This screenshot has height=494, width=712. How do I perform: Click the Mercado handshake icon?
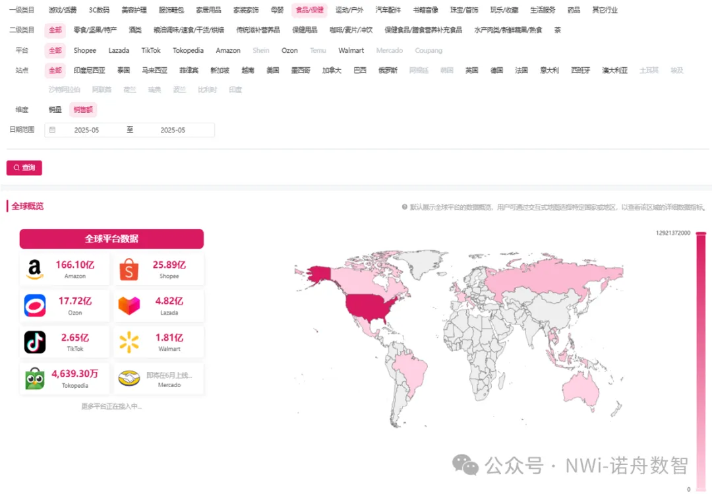[x=129, y=379]
